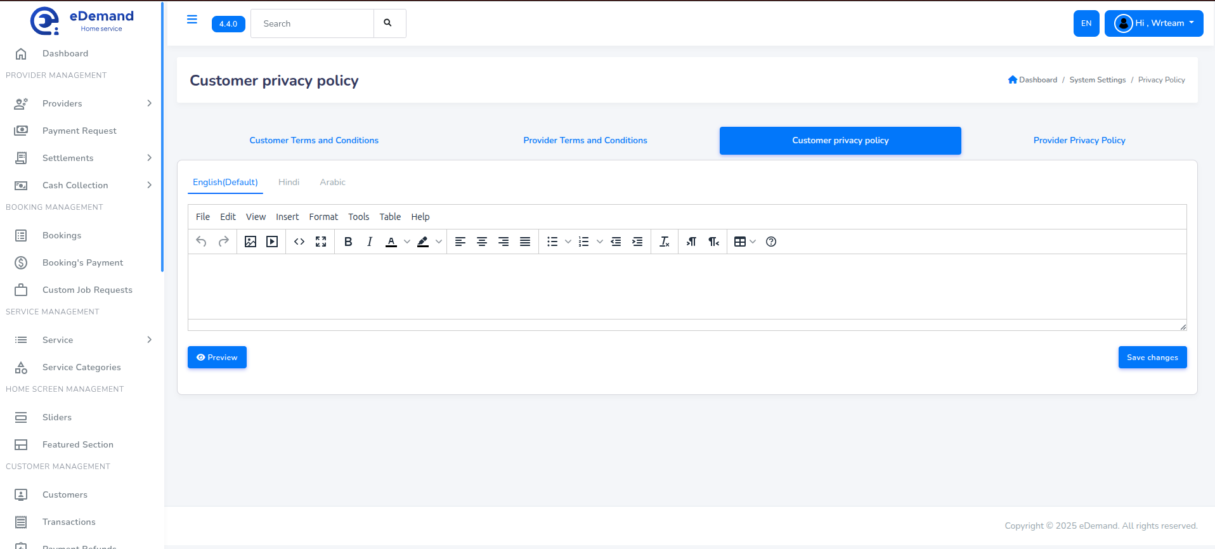This screenshot has width=1215, height=549.
Task: Open Bookings in sidebar
Action: coord(62,235)
